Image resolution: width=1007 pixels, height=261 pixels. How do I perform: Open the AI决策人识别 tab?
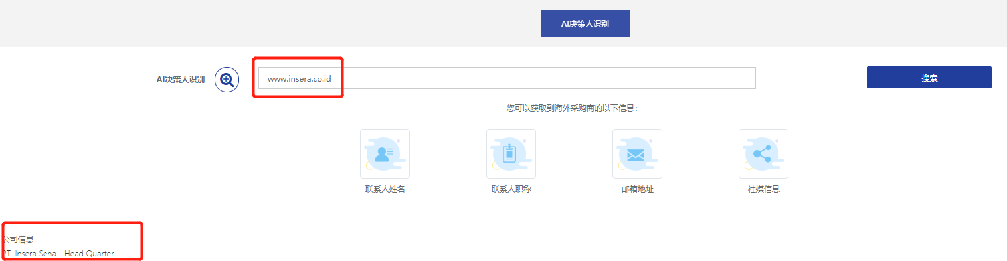click(x=585, y=23)
